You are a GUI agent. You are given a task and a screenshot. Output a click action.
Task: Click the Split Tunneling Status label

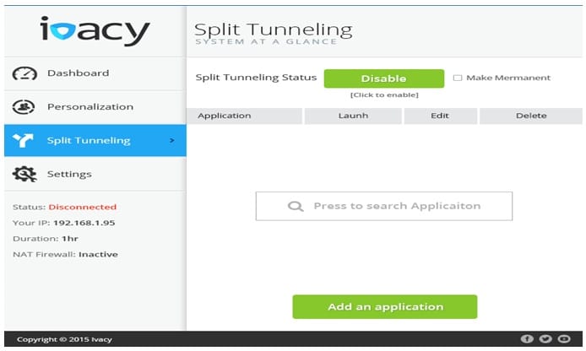pyautogui.click(x=256, y=78)
